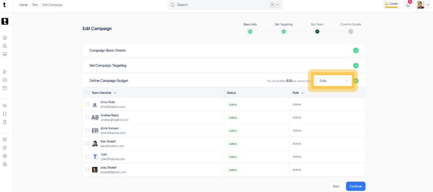The width and height of the screenshot is (433, 192).
Task: Click the user profile avatar photo
Action: pyautogui.click(x=420, y=5)
